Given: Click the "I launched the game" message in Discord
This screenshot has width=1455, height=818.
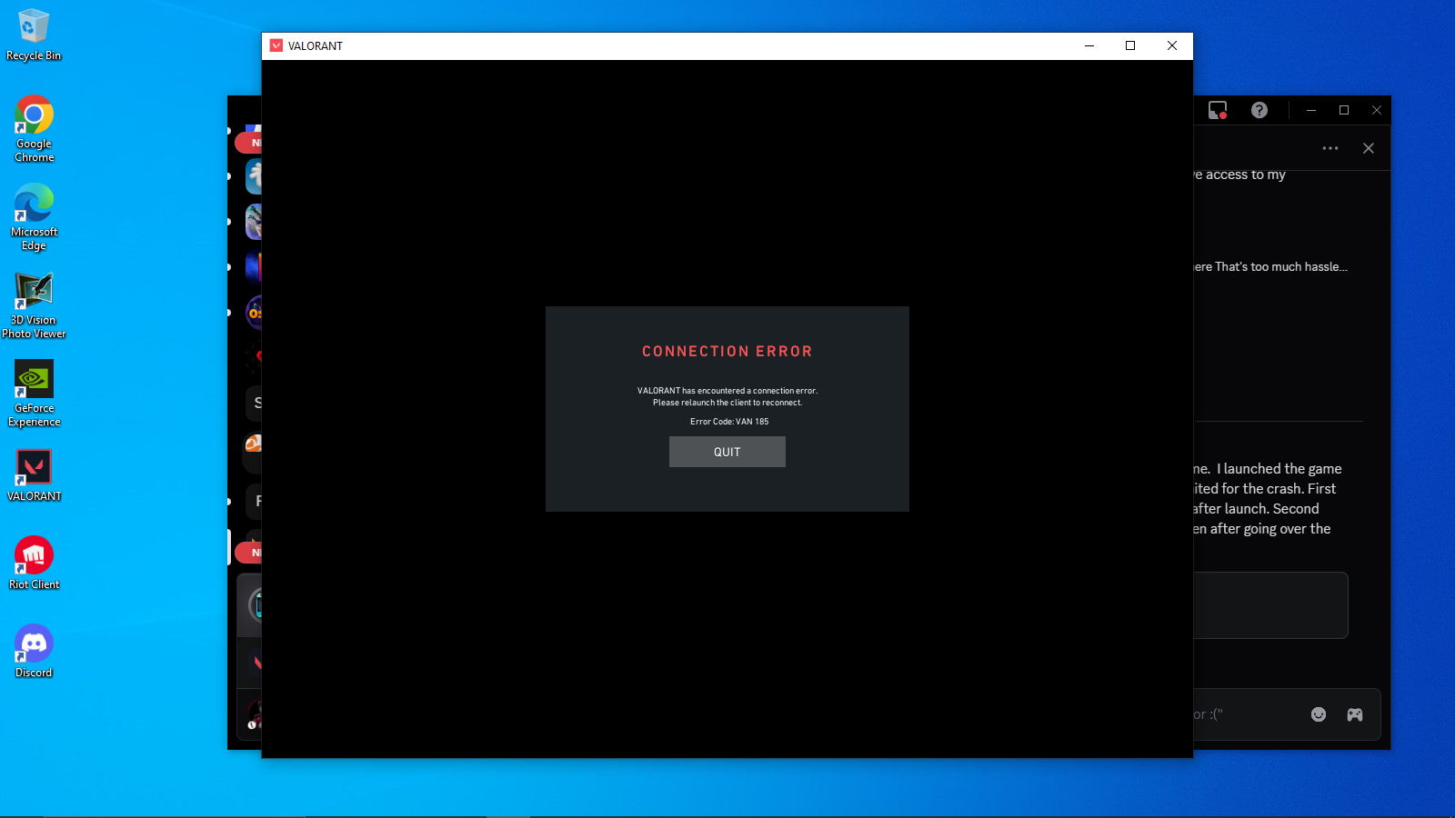Looking at the screenshot, I should pos(1279,469).
